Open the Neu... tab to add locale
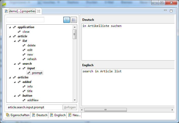This screenshot has height=123, width=179. tap(74, 115)
